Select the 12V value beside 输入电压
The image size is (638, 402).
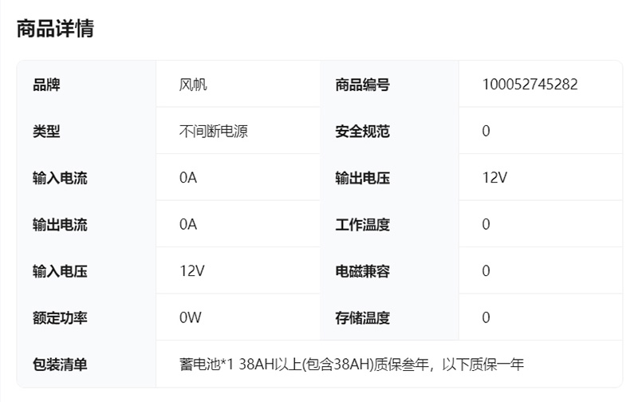[192, 271]
